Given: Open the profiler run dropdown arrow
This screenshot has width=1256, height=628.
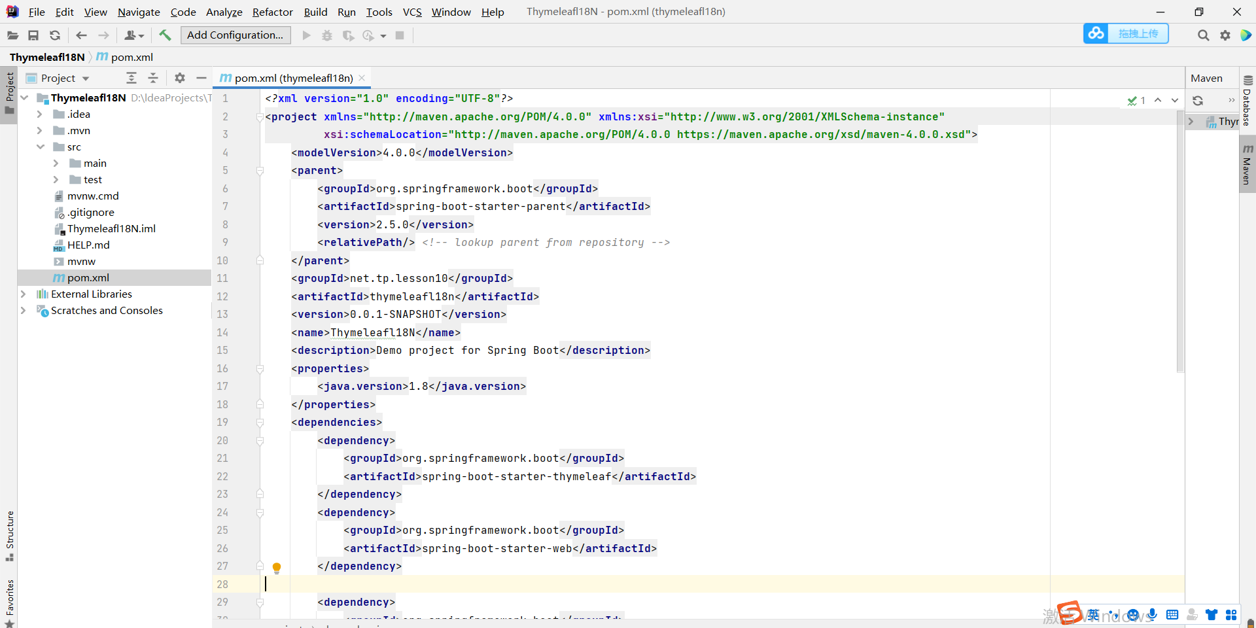Looking at the screenshot, I should click(383, 36).
